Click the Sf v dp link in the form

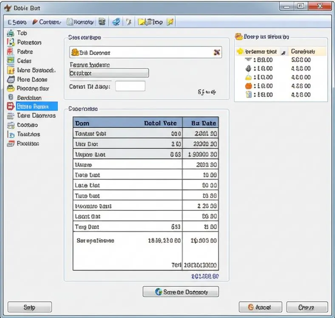coord(207,92)
